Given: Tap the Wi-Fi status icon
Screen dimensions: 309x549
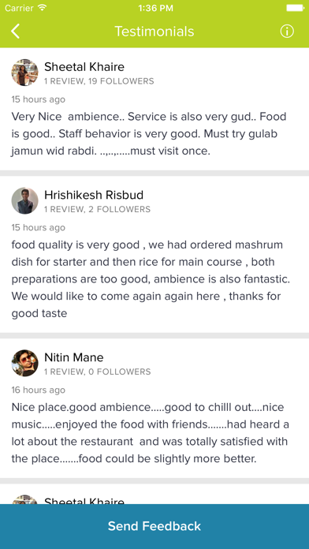Looking at the screenshot, I should point(42,8).
